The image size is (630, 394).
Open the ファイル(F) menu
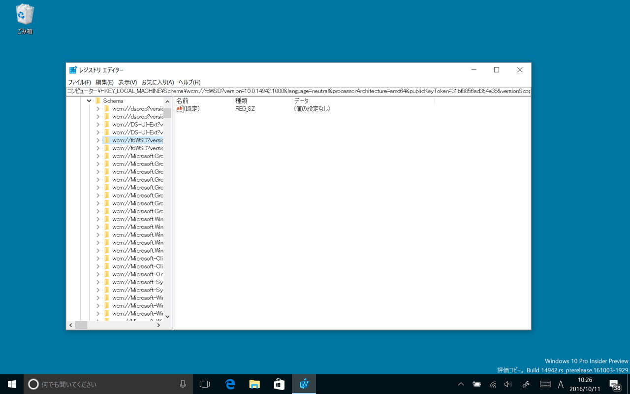(79, 82)
